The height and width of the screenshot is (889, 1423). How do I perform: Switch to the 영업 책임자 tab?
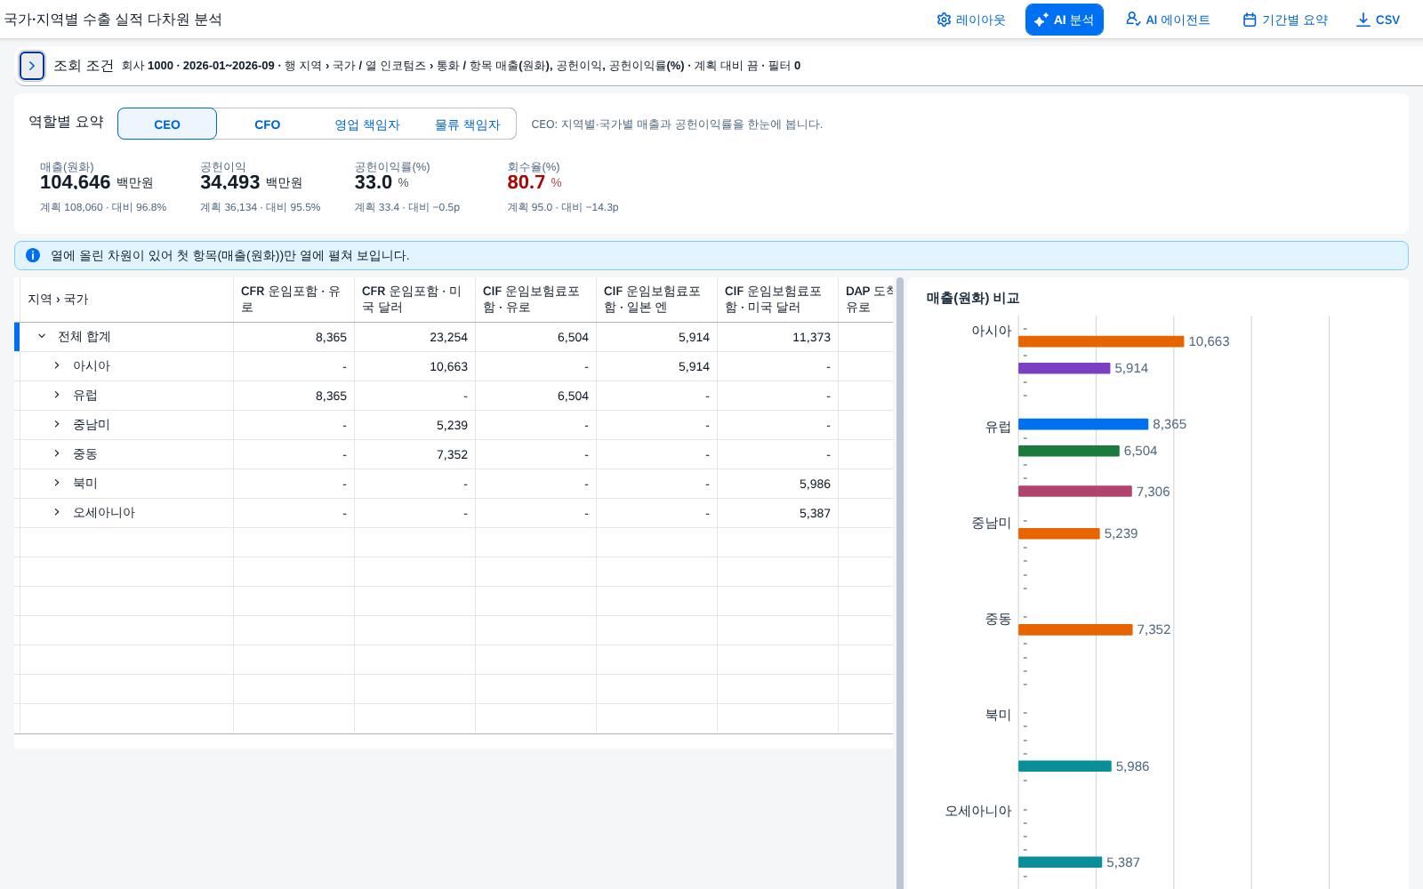pyautogui.click(x=367, y=124)
